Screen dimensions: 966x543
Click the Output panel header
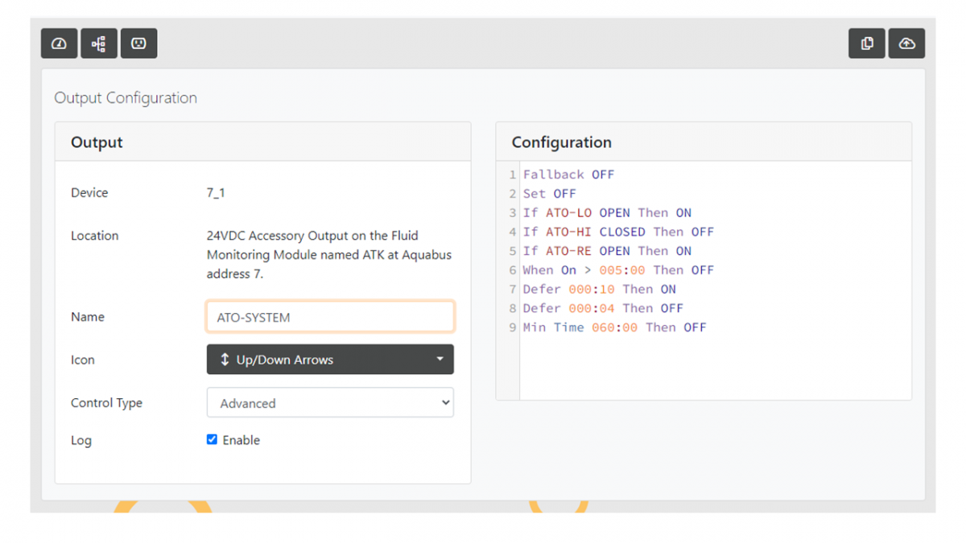pyautogui.click(x=262, y=142)
